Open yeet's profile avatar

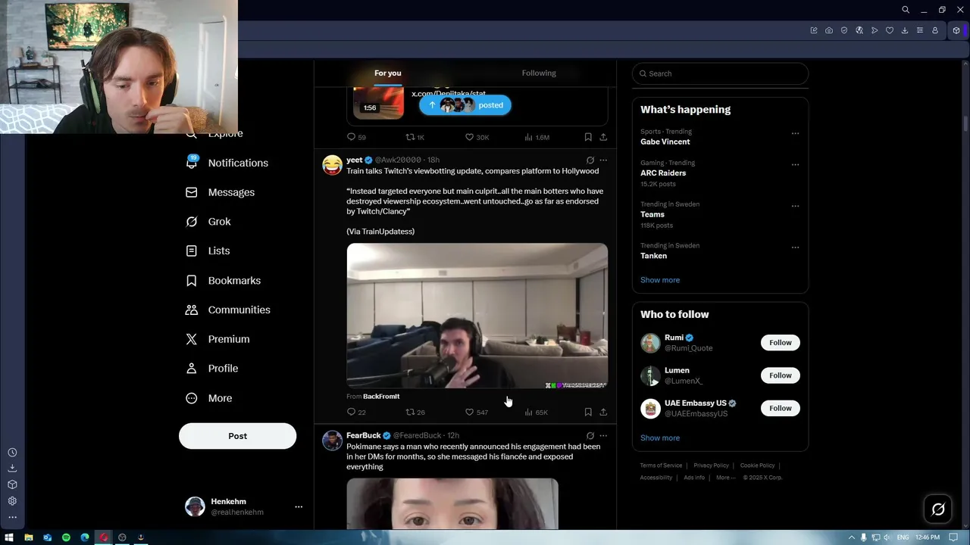332,165
